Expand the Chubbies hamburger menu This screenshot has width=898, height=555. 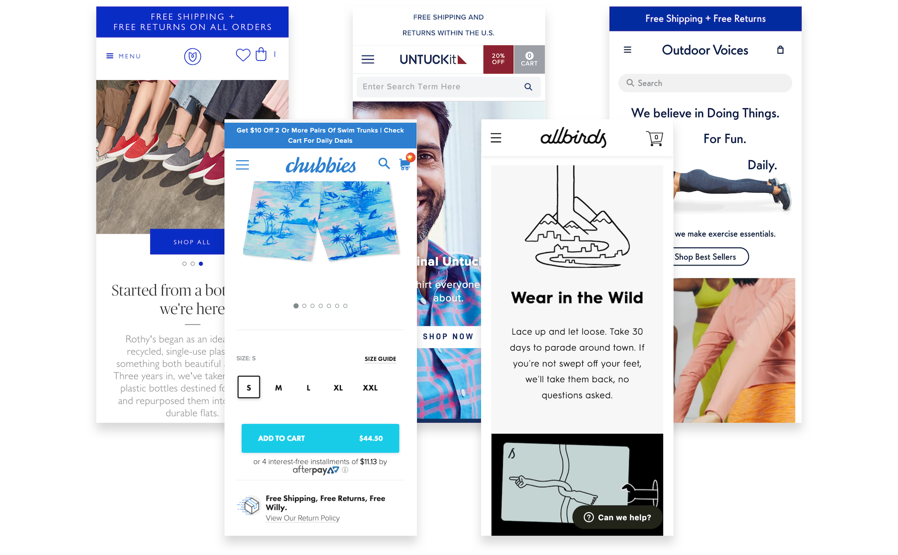[x=242, y=164]
